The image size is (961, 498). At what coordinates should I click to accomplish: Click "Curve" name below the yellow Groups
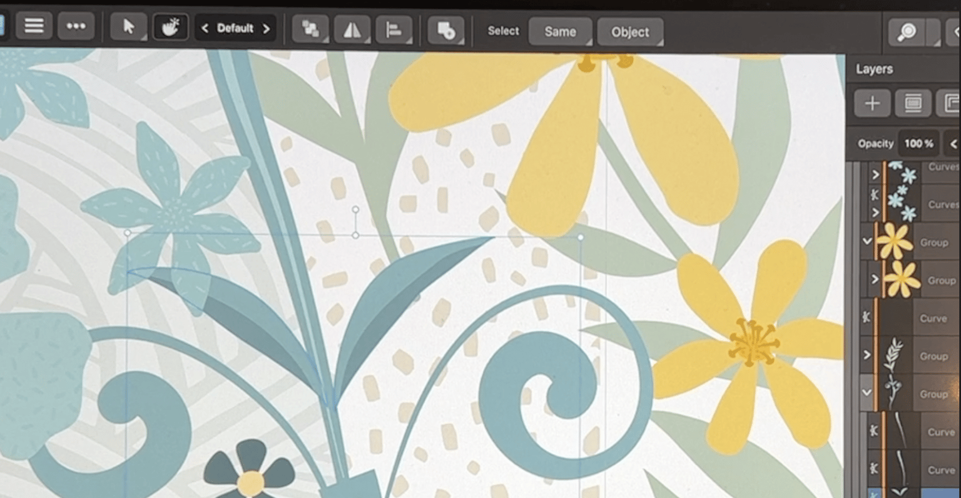933,319
